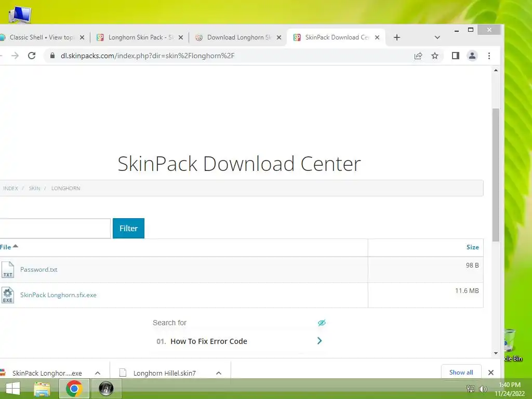The width and height of the screenshot is (532, 399).
Task: Click Show all downloads
Action: pyautogui.click(x=461, y=372)
